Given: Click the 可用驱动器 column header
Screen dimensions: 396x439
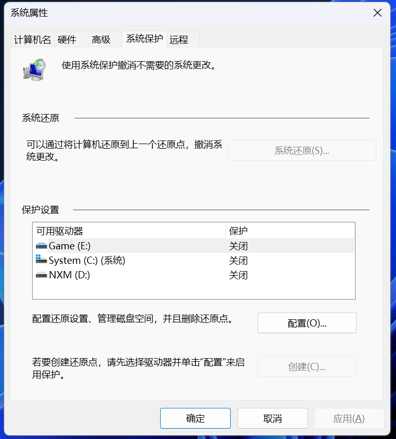Looking at the screenshot, I should pos(129,231).
